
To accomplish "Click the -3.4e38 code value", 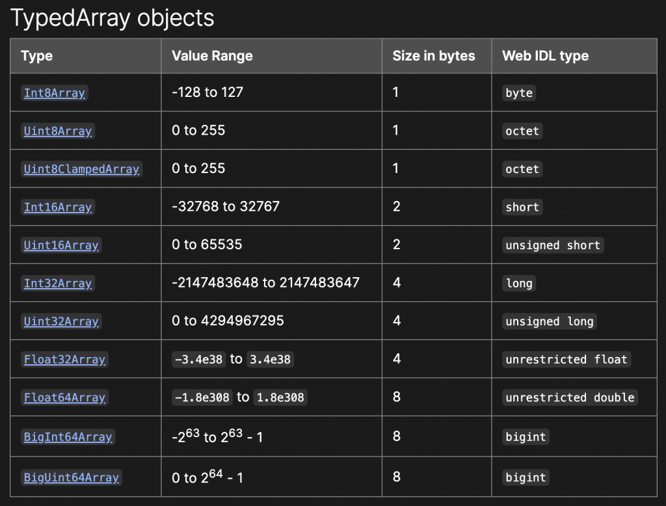I will [199, 360].
